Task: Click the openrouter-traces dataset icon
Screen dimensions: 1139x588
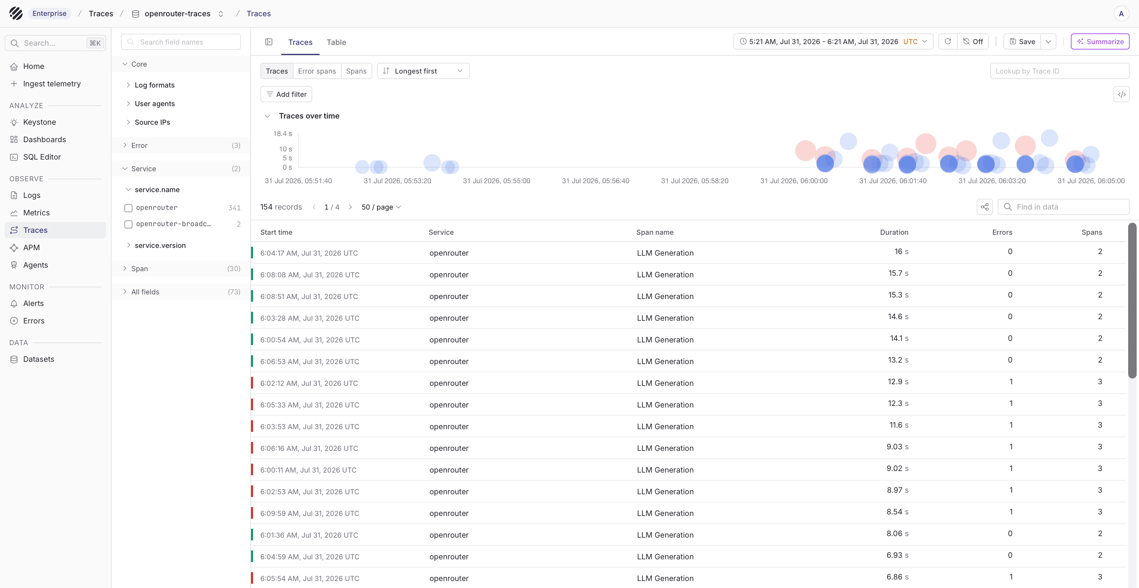Action: (x=136, y=14)
